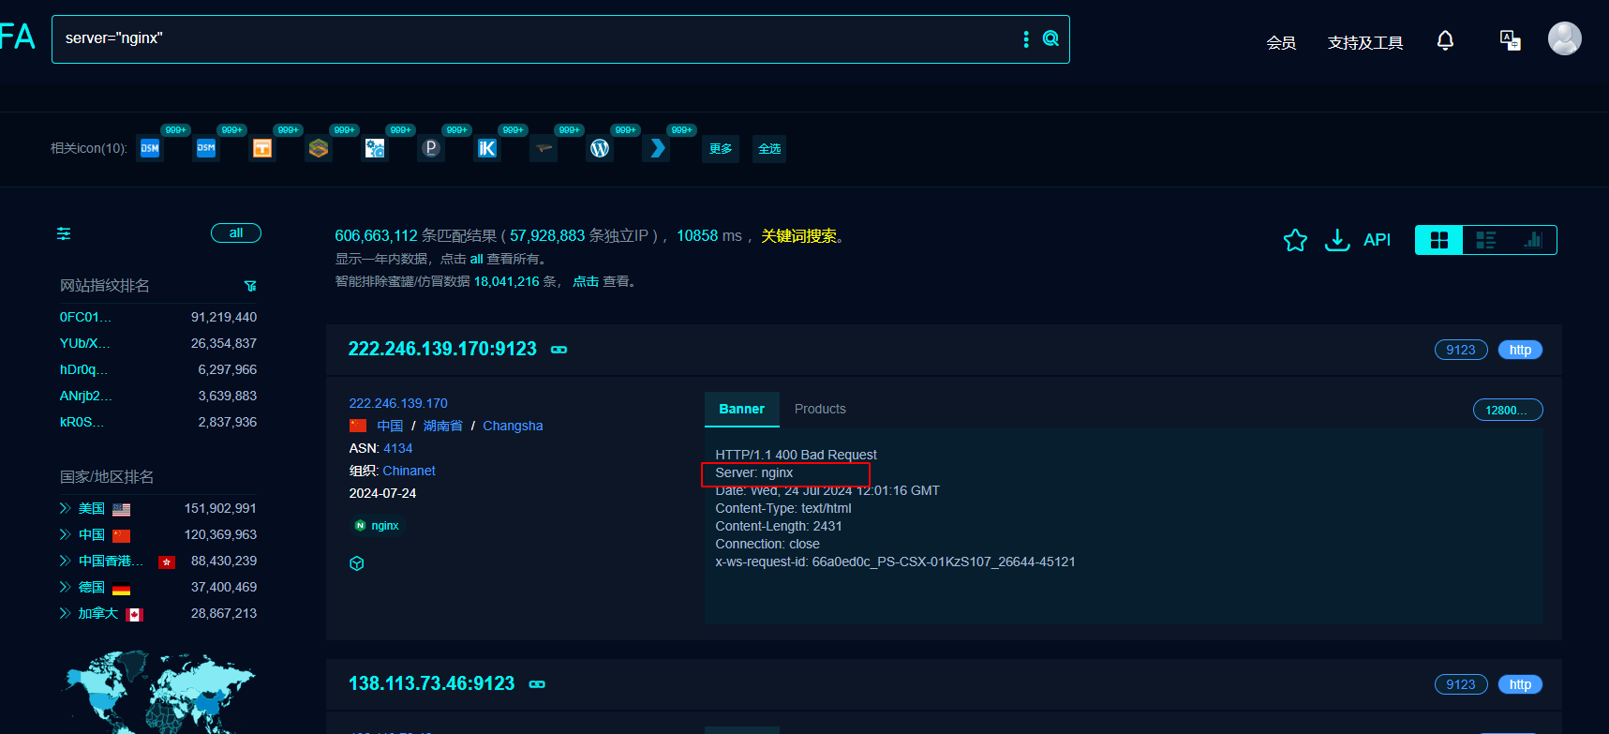The image size is (1609, 734).
Task: Click the nginx product tag
Action: click(x=377, y=526)
